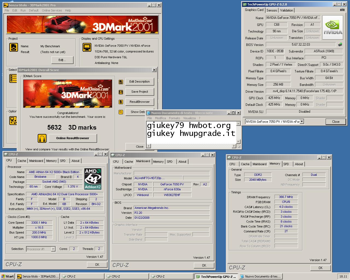The width and height of the screenshot is (350, 280).
Task: Click the BIOS Version field in GPU-Z
Action: click(301, 45)
